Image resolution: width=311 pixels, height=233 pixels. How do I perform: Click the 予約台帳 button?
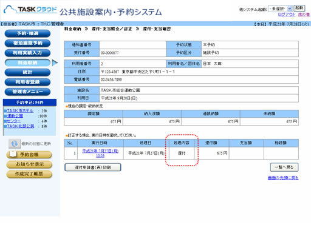(x=29, y=155)
